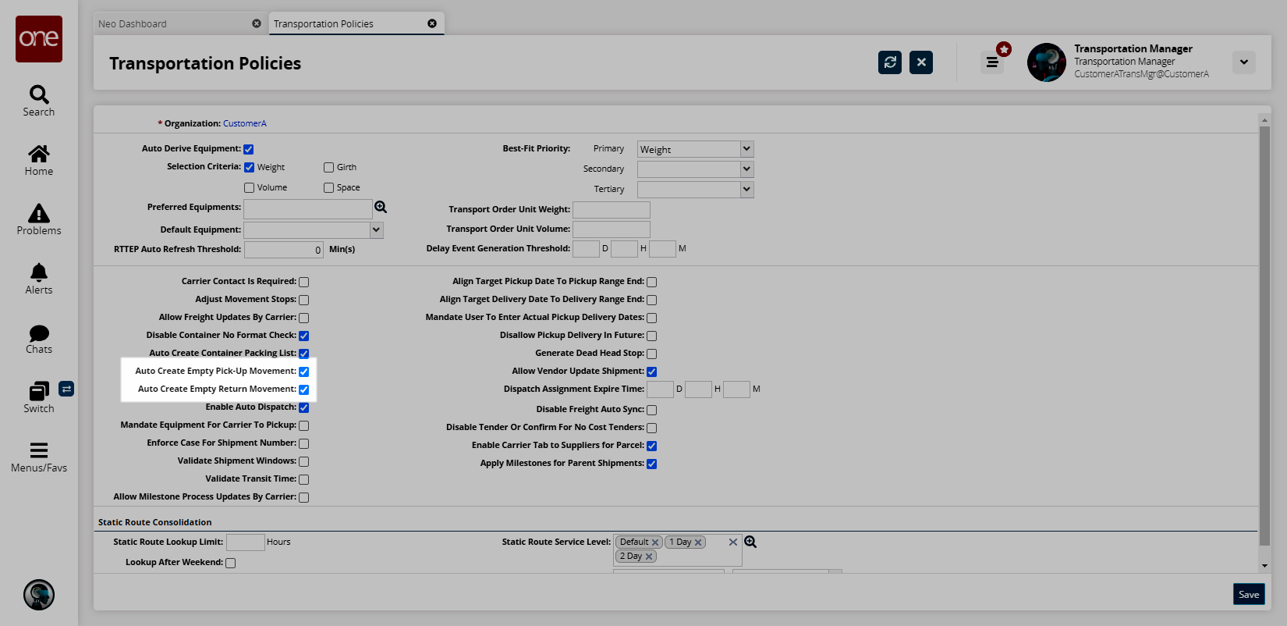Open the Primary Best-Fit Priority dropdown
This screenshot has height=626, width=1287.
point(695,149)
